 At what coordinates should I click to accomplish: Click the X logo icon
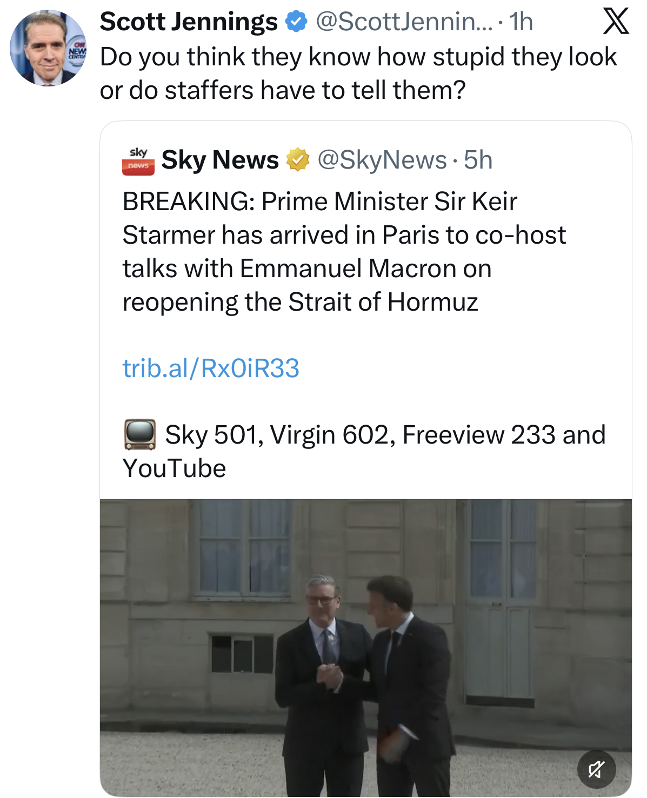(x=616, y=22)
